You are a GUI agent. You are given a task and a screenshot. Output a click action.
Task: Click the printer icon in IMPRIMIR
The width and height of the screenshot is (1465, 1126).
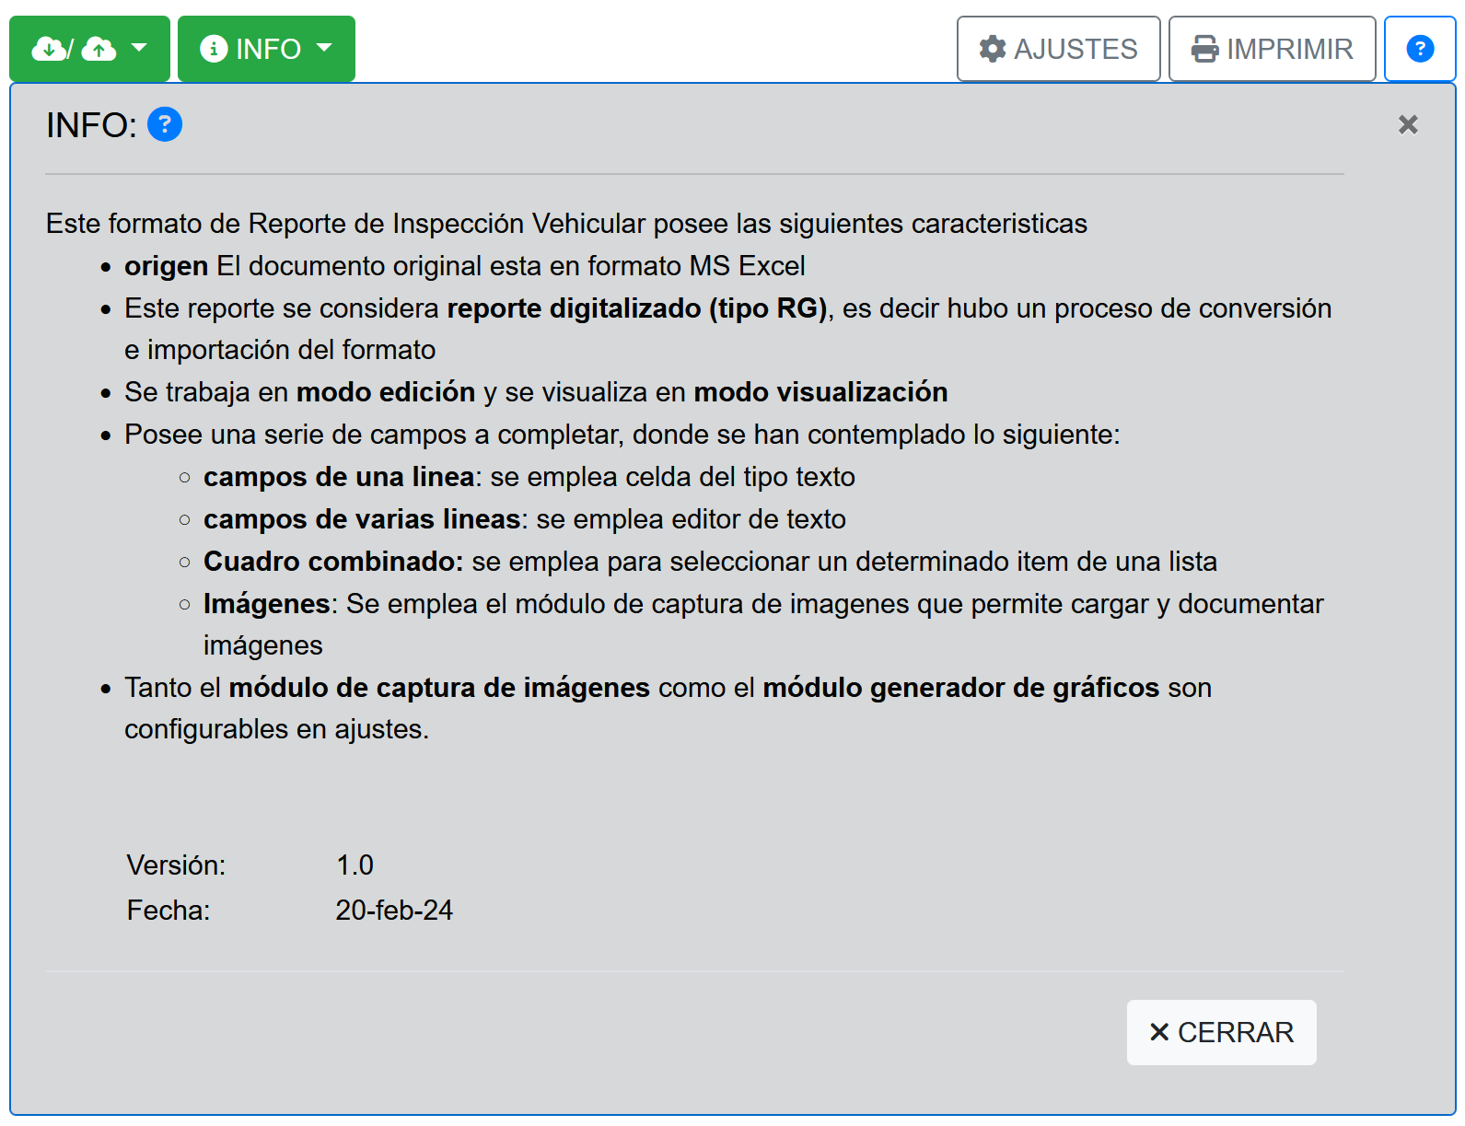tap(1204, 49)
